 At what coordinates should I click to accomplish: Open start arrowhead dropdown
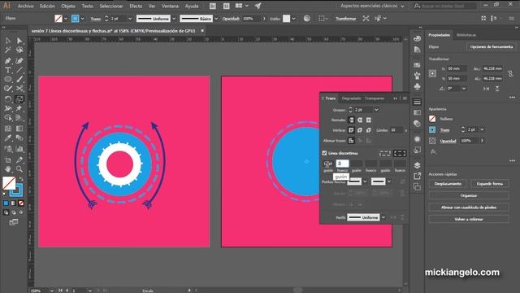click(365, 181)
